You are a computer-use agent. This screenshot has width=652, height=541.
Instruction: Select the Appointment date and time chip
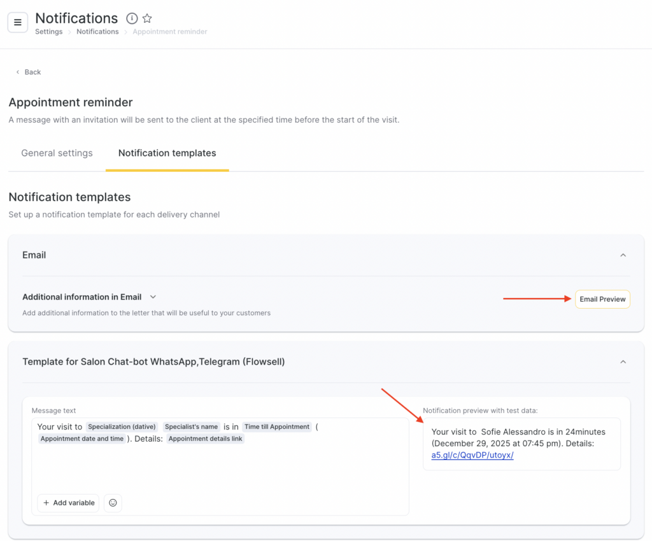[x=82, y=439]
